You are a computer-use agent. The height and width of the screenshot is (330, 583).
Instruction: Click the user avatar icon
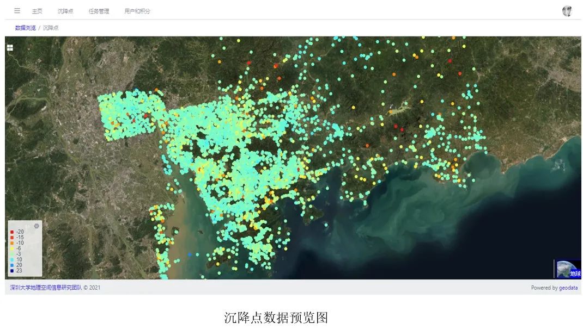point(567,11)
